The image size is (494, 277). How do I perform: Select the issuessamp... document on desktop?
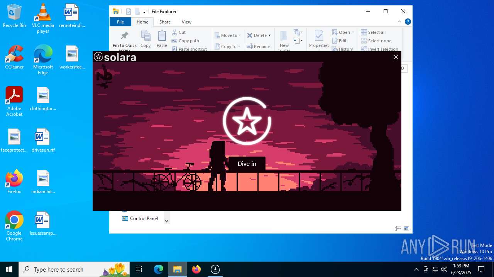pyautogui.click(x=43, y=224)
